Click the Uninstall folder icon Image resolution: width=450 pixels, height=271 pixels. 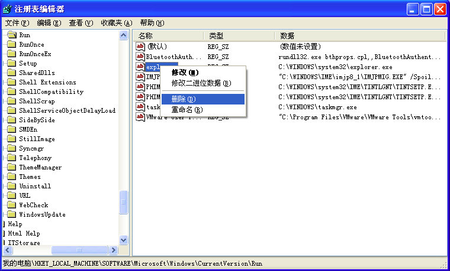coord(12,186)
